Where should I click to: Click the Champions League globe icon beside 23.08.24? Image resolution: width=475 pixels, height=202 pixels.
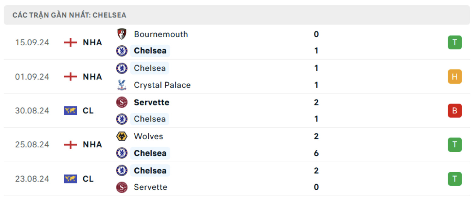click(x=71, y=179)
